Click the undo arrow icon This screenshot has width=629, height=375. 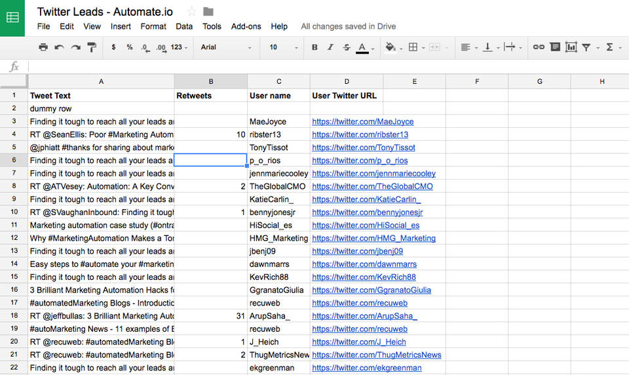coord(60,47)
